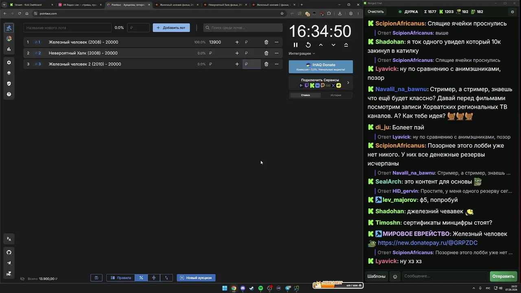This screenshot has width=521, height=293.
Task: Delete lot Железный человек (2008)
Action: coord(266,42)
